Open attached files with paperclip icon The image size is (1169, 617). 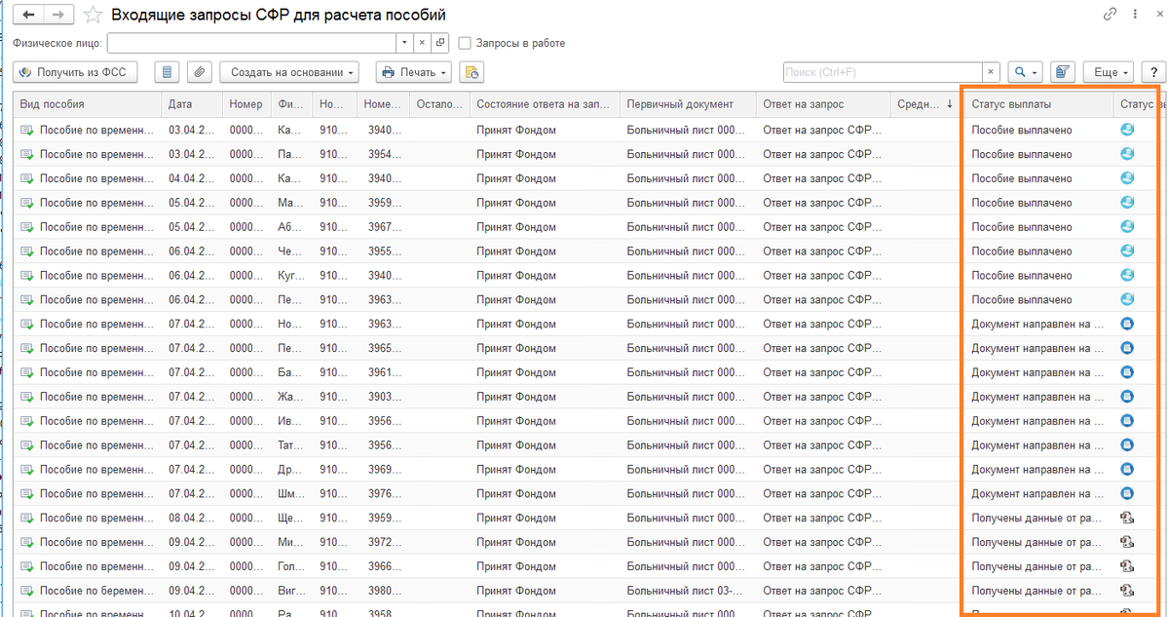pyautogui.click(x=200, y=72)
